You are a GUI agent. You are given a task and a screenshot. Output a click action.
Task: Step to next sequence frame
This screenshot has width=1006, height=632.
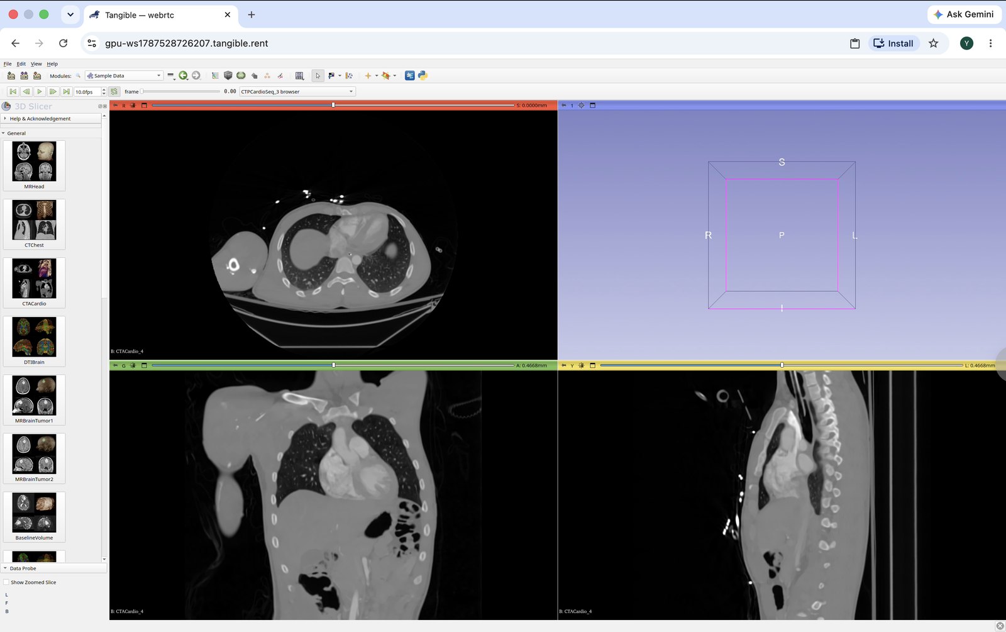pos(53,91)
